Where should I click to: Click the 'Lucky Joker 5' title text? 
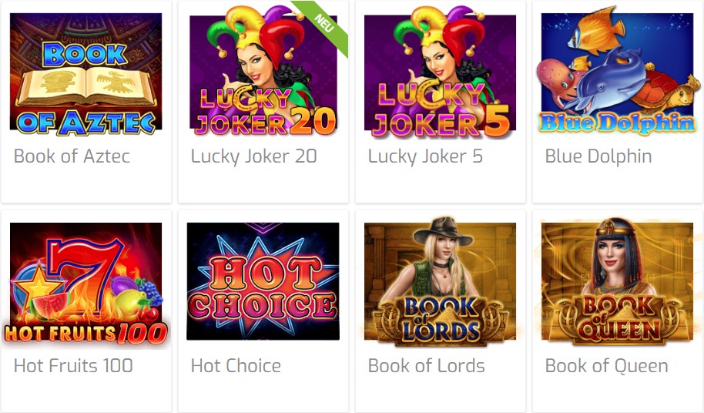click(425, 156)
